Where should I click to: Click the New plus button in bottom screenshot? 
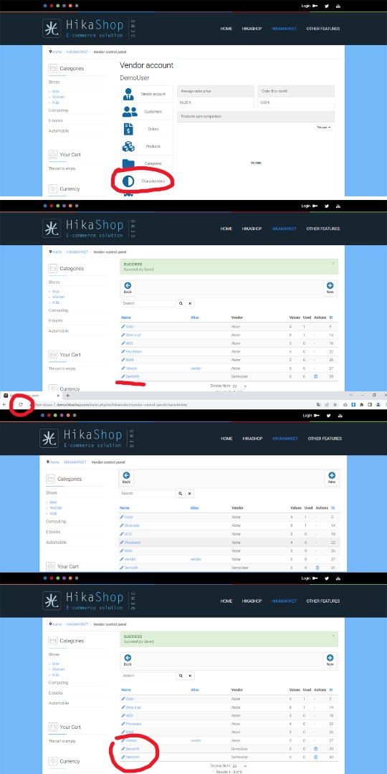click(330, 659)
